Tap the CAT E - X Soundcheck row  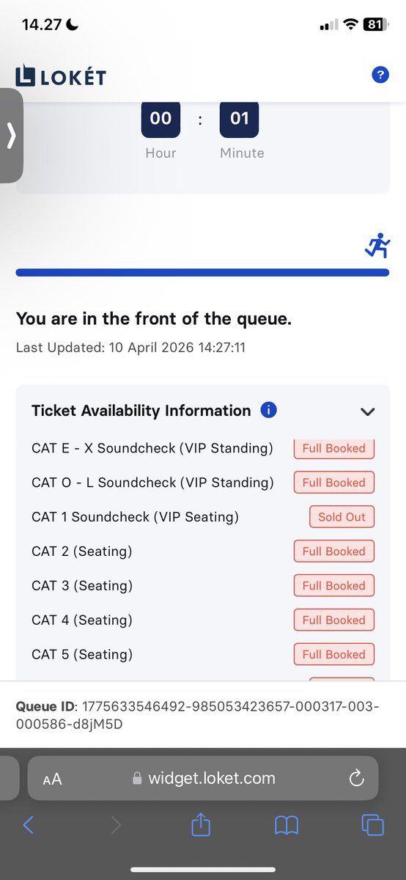click(x=203, y=448)
